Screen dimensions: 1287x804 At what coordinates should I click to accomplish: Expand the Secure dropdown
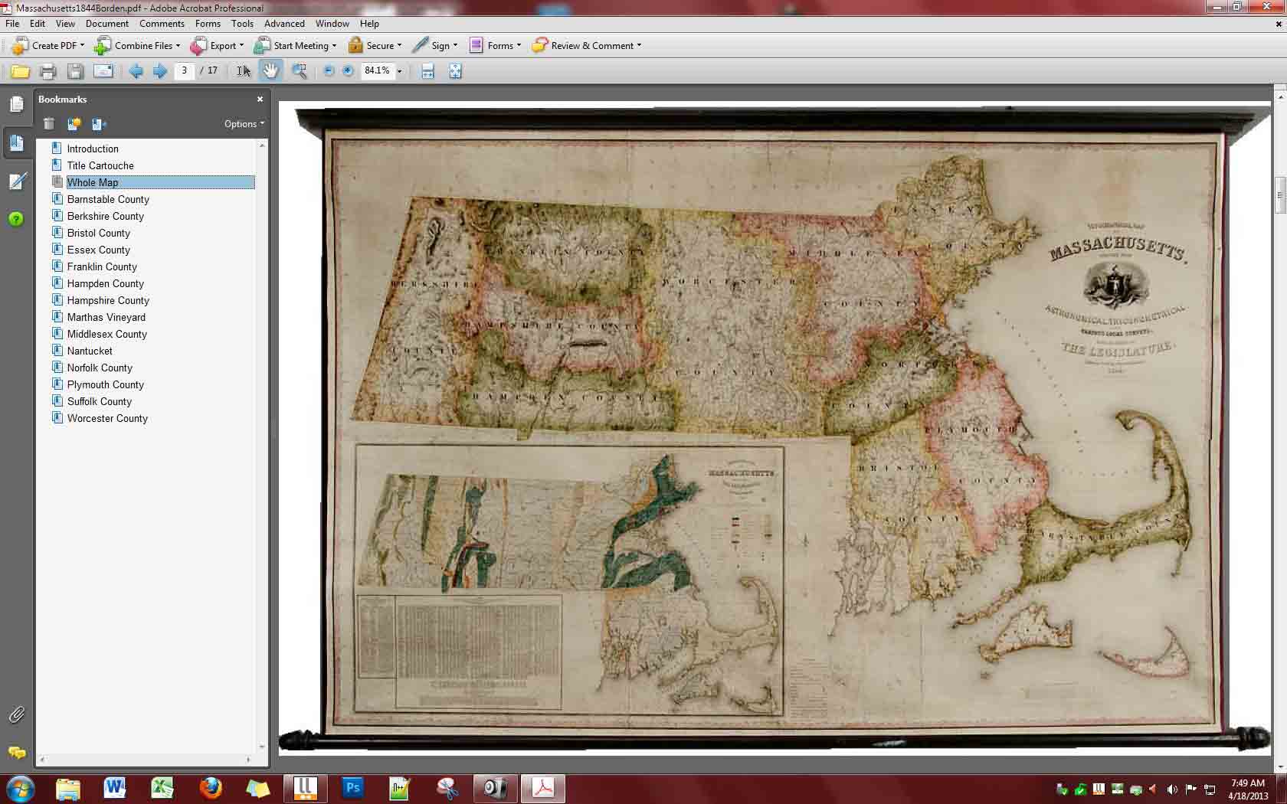(x=375, y=46)
